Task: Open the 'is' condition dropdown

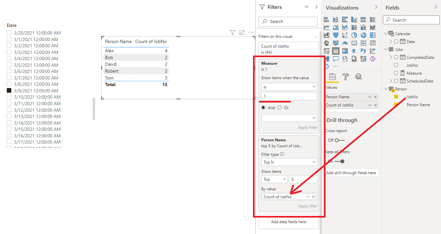Action: [x=289, y=87]
